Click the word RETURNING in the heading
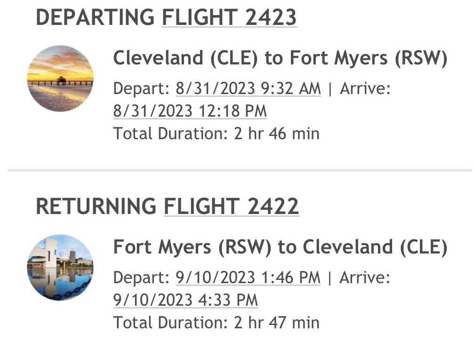The image size is (474, 341). click(96, 206)
